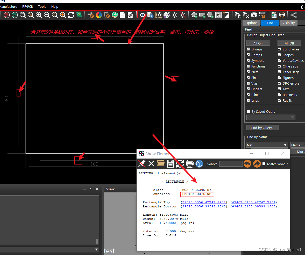This screenshot has width=305, height=255.
Task: Click the floppy disk save icon
Action: 170,164
